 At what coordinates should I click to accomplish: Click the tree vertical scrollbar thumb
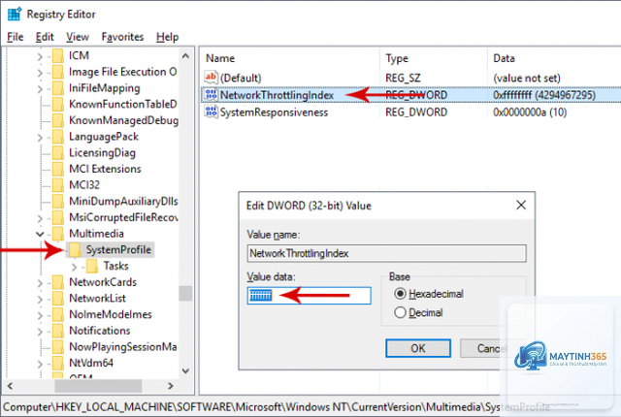pyautogui.click(x=185, y=293)
